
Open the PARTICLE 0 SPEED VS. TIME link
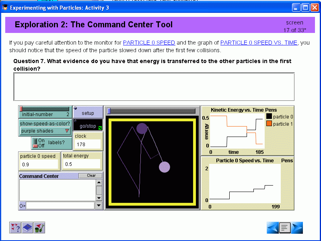point(259,43)
